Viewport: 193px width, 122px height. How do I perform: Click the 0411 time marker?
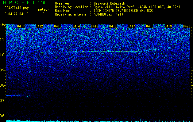point(21,26)
